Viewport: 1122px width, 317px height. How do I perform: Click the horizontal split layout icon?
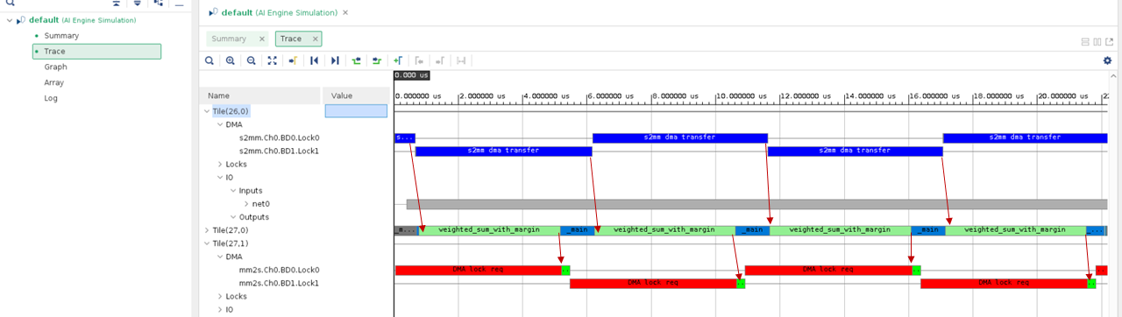(x=1085, y=41)
